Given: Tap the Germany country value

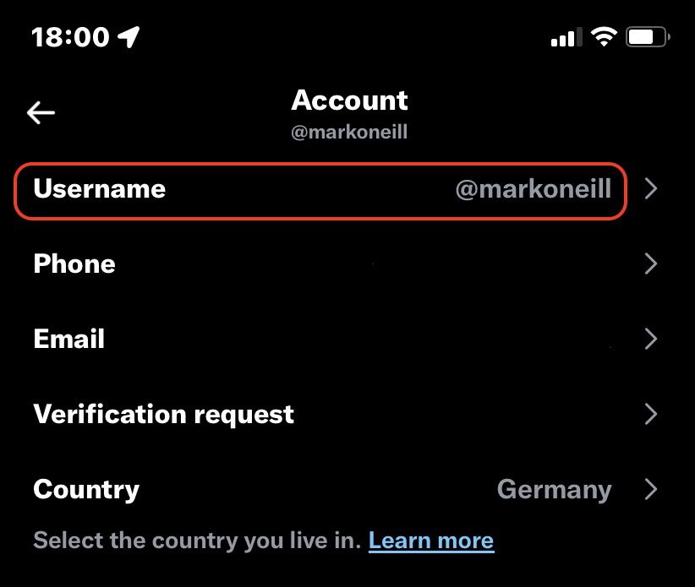Looking at the screenshot, I should 554,489.
